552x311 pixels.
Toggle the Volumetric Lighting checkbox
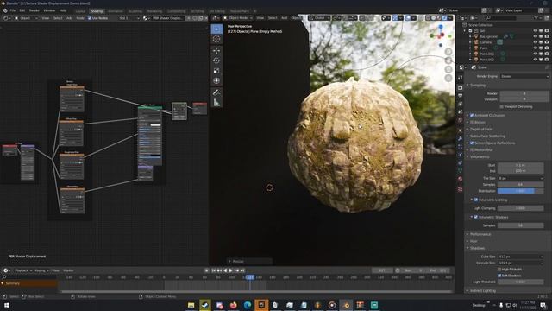click(476, 200)
